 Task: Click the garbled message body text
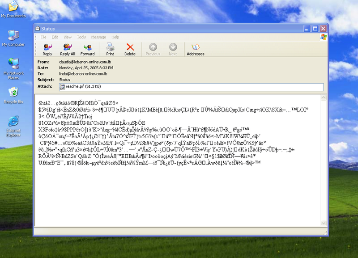pos(173,133)
